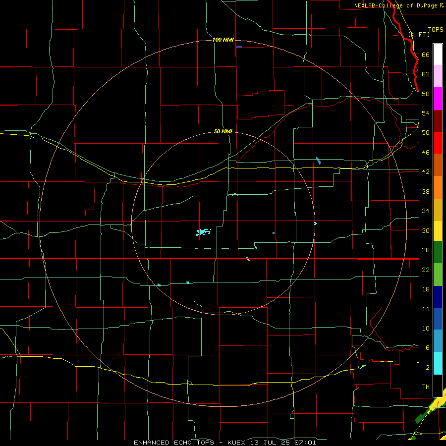Click the legend value 66

click(x=426, y=55)
